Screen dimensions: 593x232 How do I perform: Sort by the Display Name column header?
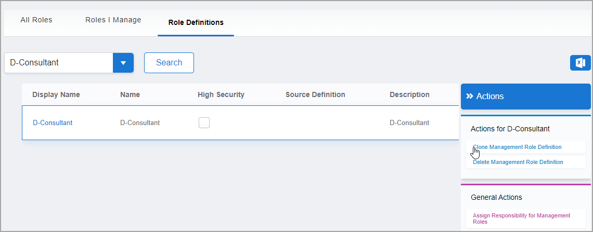click(x=56, y=94)
